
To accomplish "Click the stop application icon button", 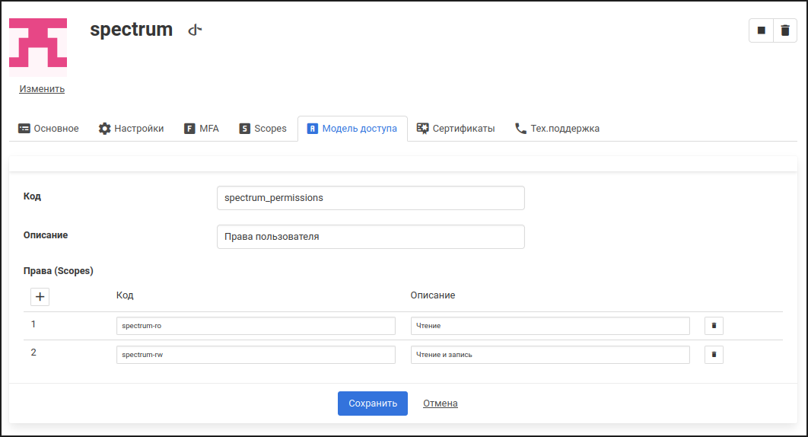I will (x=761, y=30).
